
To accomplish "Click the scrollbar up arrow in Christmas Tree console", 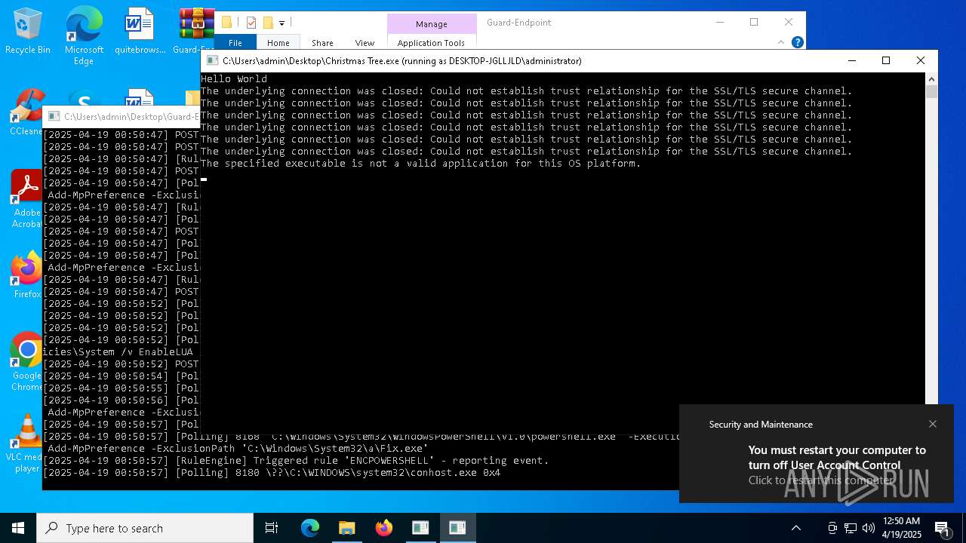I will (931, 78).
